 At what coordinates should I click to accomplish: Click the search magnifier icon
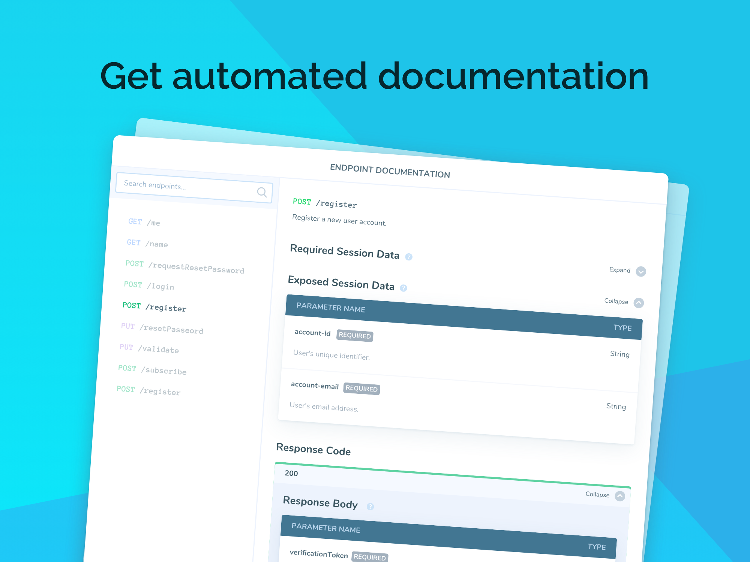(262, 192)
